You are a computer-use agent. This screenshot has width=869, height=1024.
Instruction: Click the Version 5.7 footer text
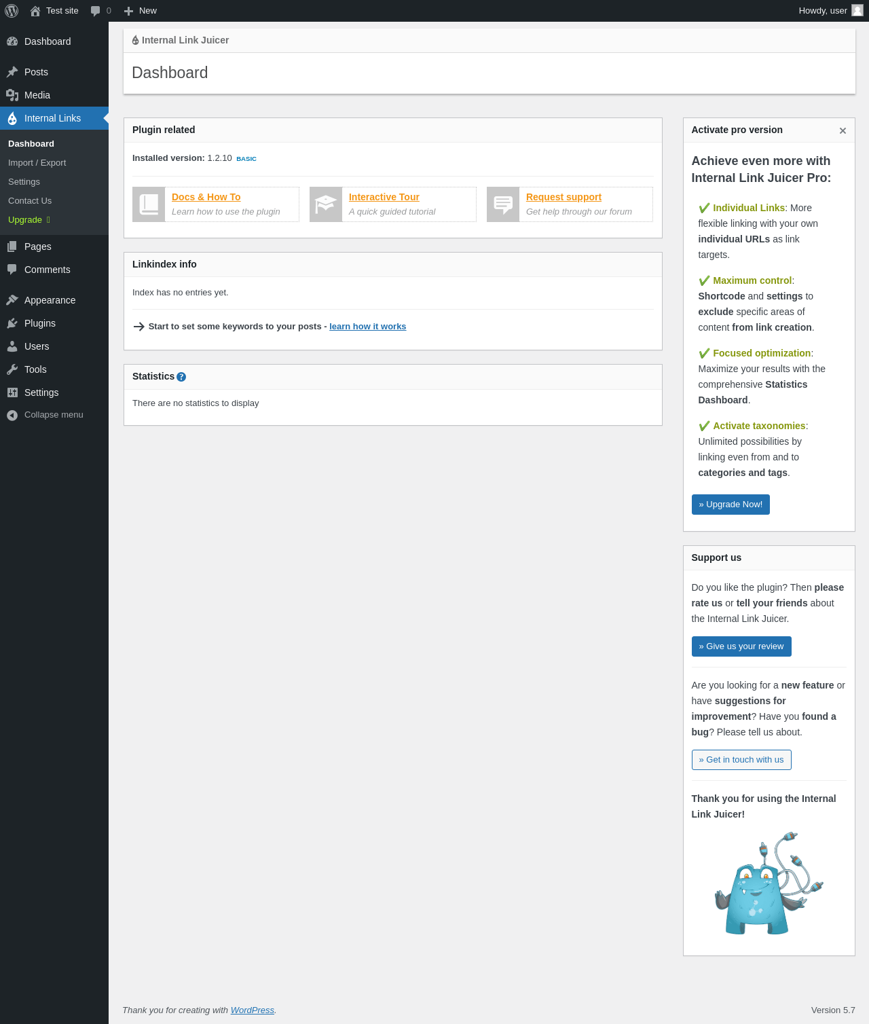[833, 1010]
